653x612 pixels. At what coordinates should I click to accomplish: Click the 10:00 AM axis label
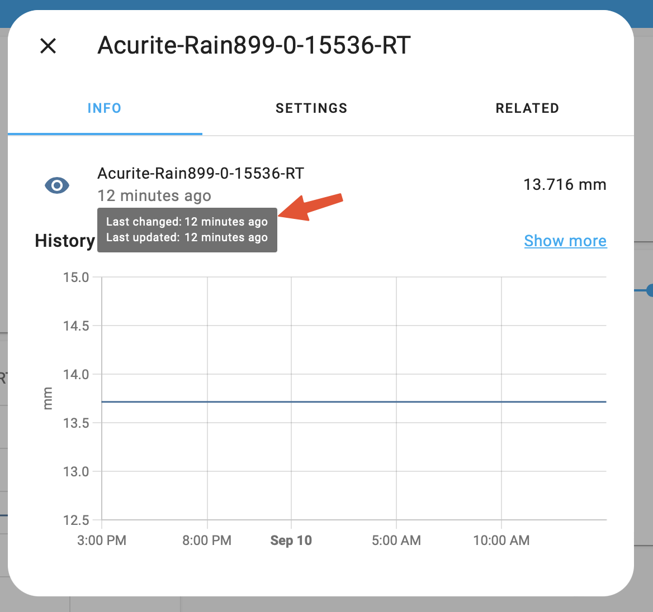click(x=501, y=540)
